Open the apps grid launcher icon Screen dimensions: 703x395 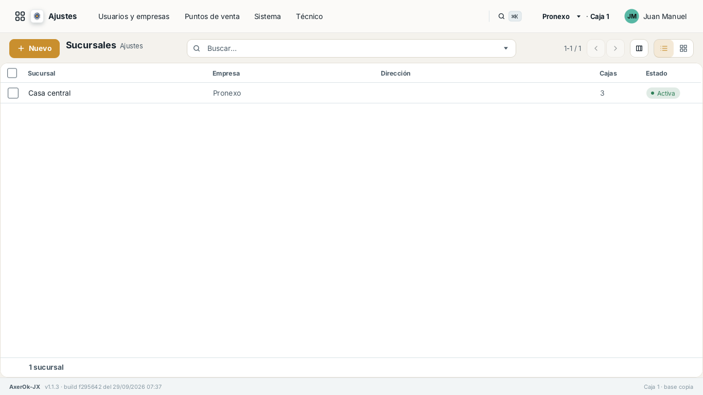click(x=20, y=16)
